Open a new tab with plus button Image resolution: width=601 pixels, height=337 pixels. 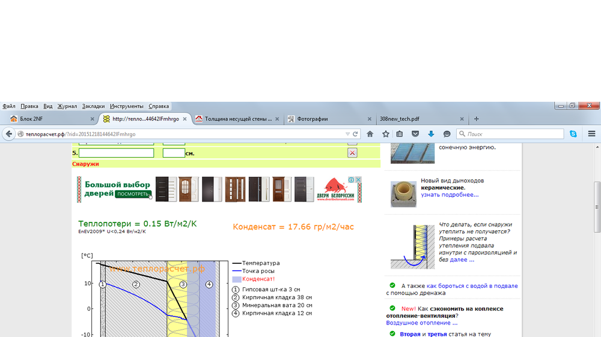point(477,119)
